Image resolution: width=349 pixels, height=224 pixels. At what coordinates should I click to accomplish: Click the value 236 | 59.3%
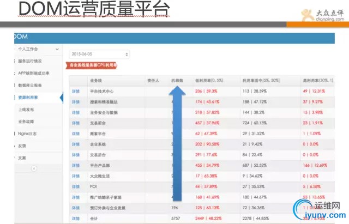[206, 91]
